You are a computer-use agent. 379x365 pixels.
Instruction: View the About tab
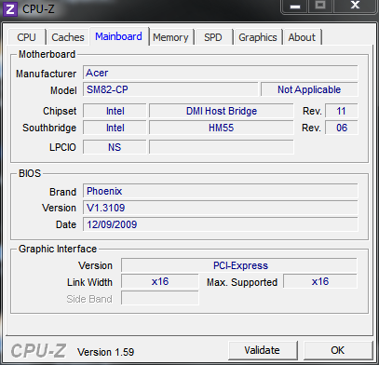(302, 37)
